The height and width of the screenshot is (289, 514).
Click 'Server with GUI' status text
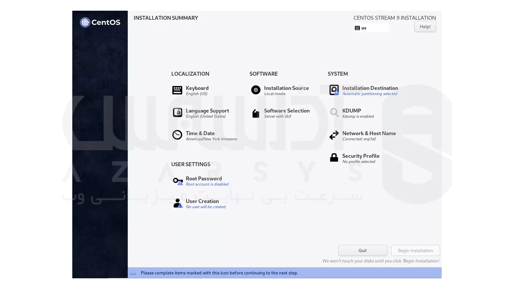tap(277, 116)
